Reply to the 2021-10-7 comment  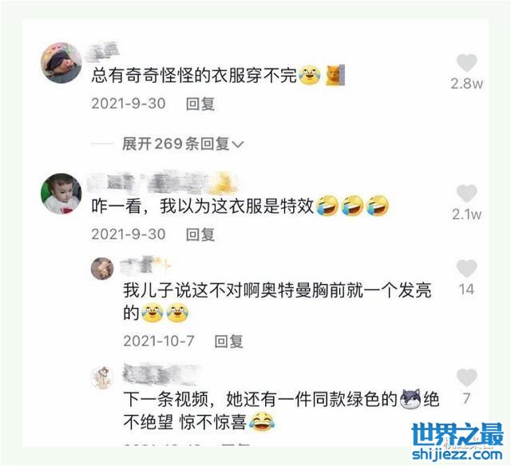(x=229, y=342)
